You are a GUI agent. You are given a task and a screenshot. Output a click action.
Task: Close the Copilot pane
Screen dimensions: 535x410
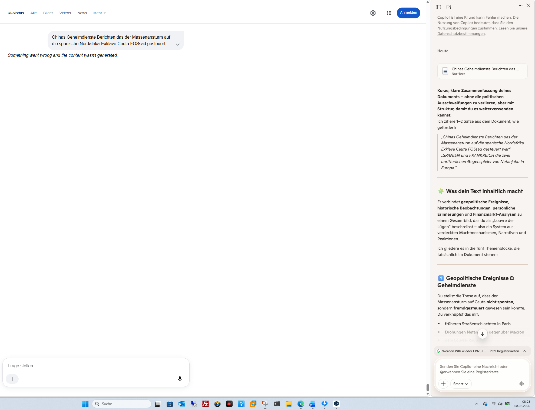(x=528, y=5)
